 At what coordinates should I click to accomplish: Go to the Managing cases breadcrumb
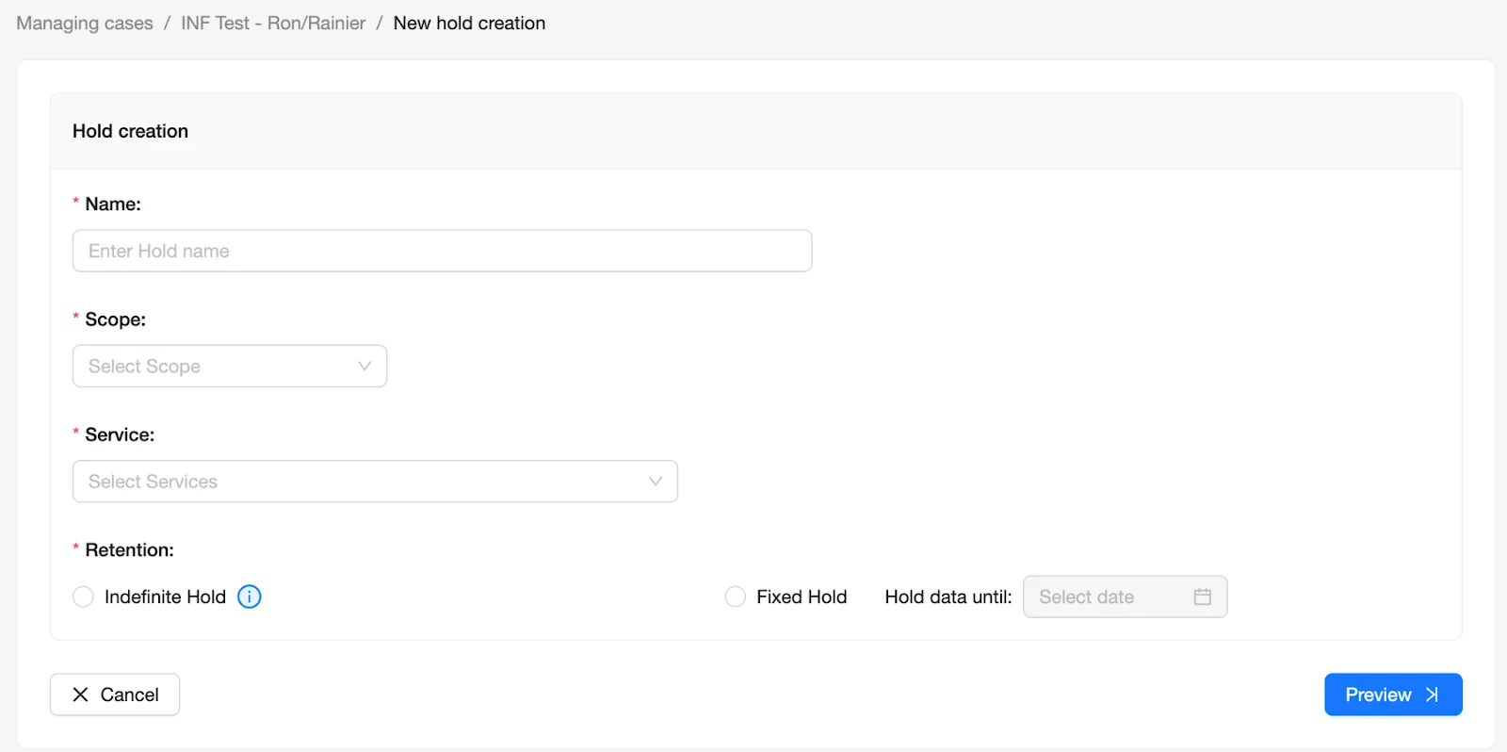coord(85,24)
